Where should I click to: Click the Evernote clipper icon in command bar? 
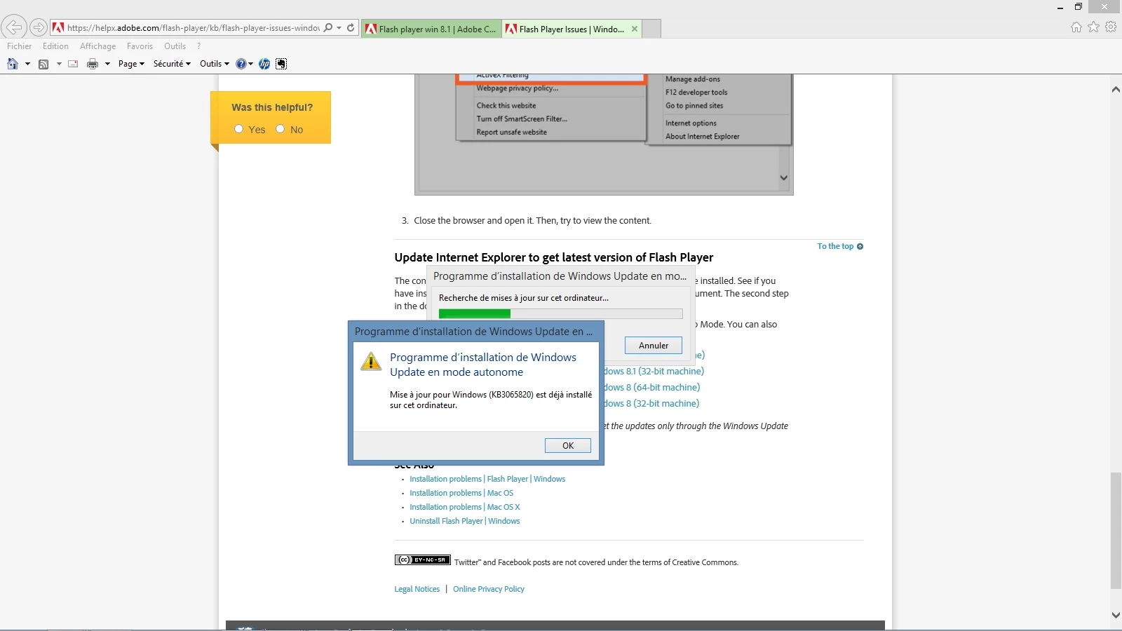[x=281, y=64]
